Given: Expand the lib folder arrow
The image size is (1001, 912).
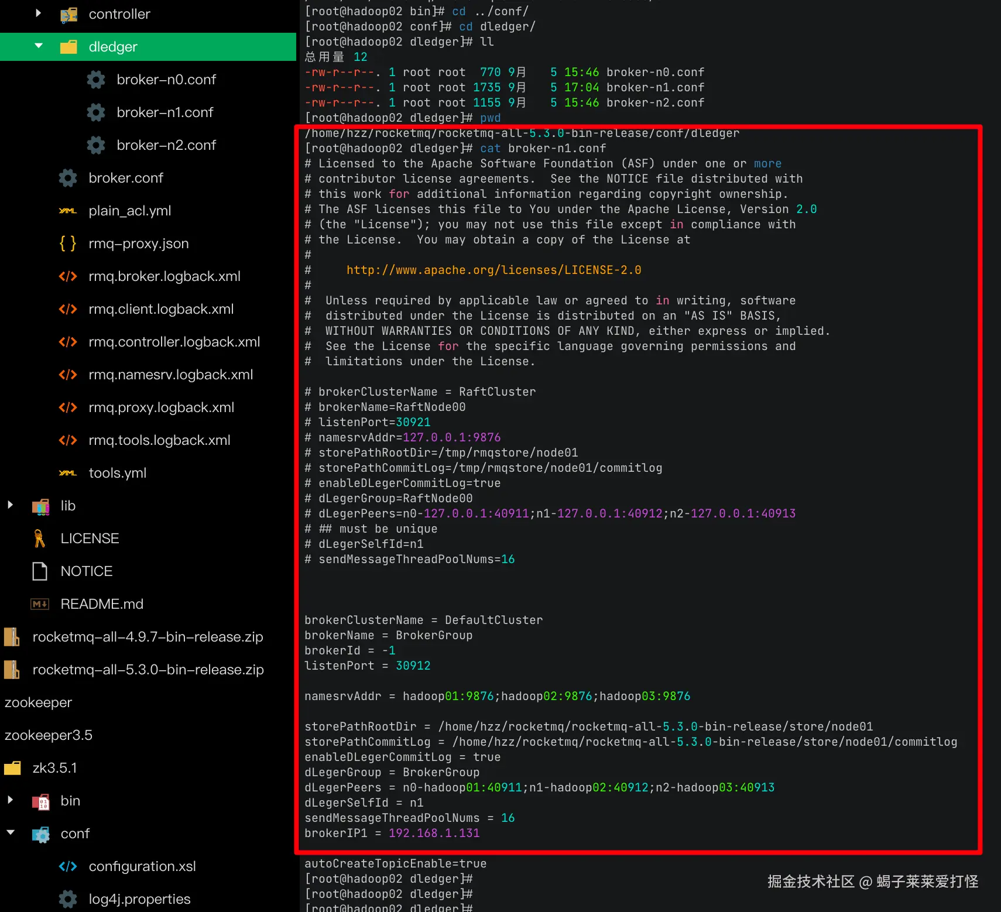Looking at the screenshot, I should [10, 505].
